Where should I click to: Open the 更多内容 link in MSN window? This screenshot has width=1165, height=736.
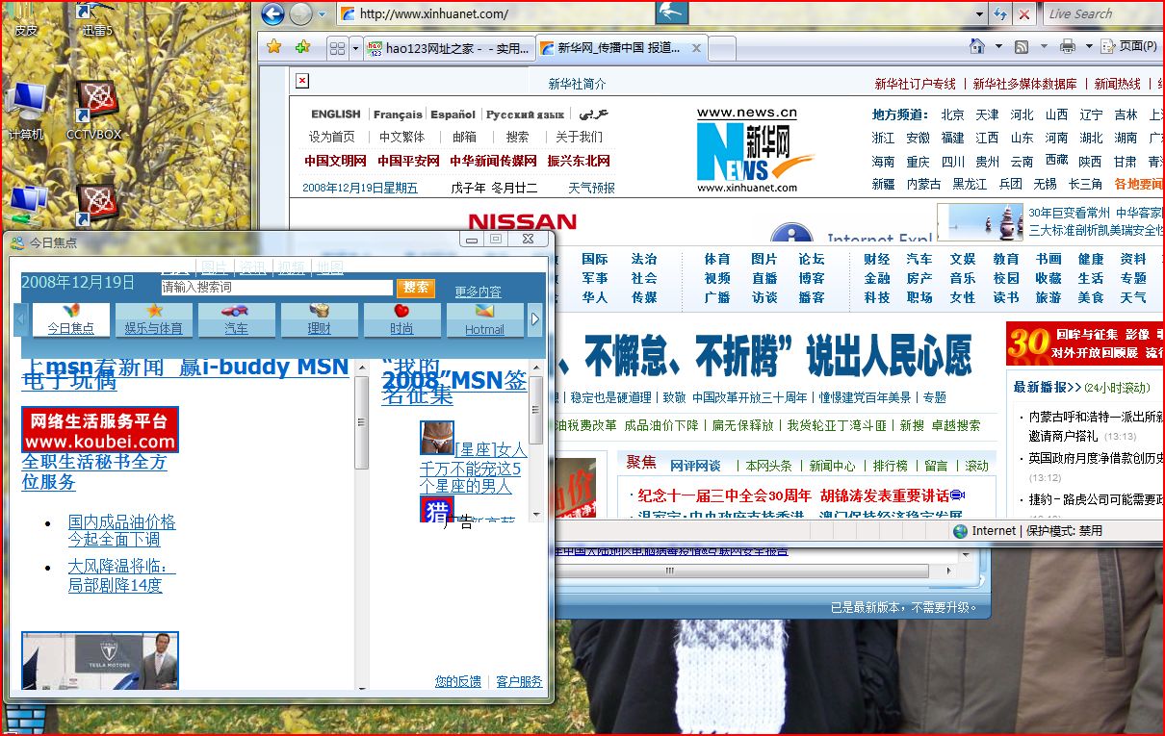pyautogui.click(x=478, y=292)
